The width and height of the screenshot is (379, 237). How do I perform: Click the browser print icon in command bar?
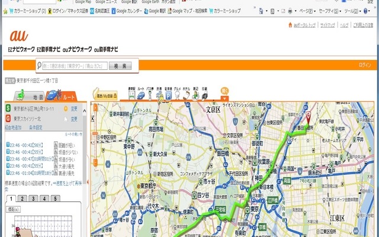tap(290, 11)
